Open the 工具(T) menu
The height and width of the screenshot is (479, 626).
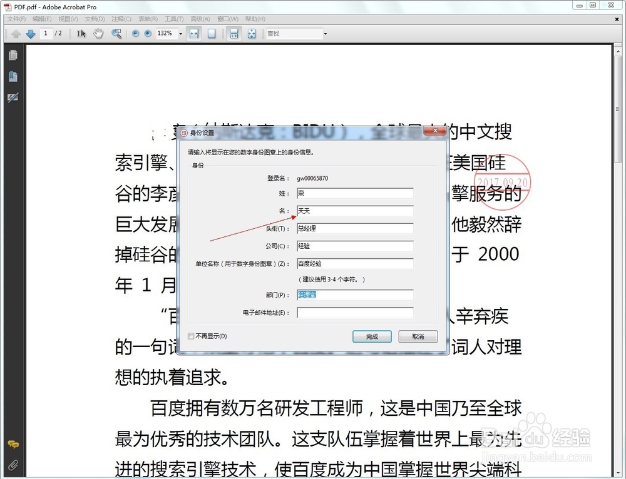click(174, 19)
